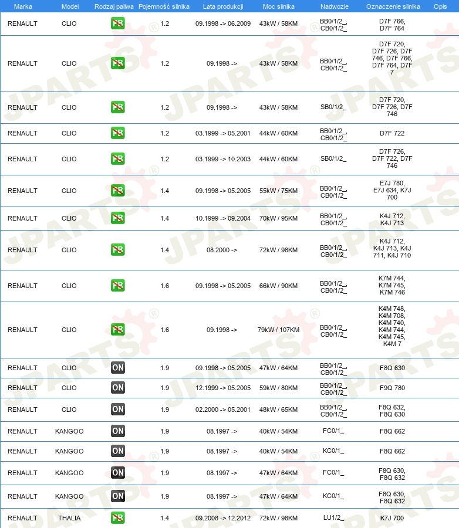Click petrol icon for K4J 712, K4J 713 70kW row
459x528 pixels.
(x=117, y=218)
